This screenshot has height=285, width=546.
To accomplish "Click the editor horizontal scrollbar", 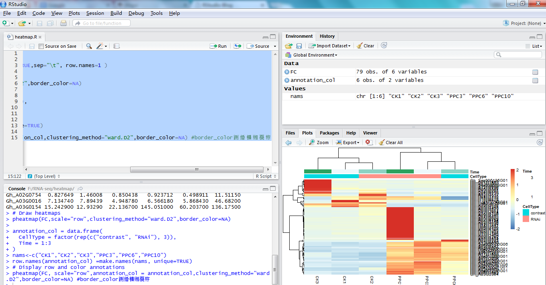I will [x=197, y=169].
